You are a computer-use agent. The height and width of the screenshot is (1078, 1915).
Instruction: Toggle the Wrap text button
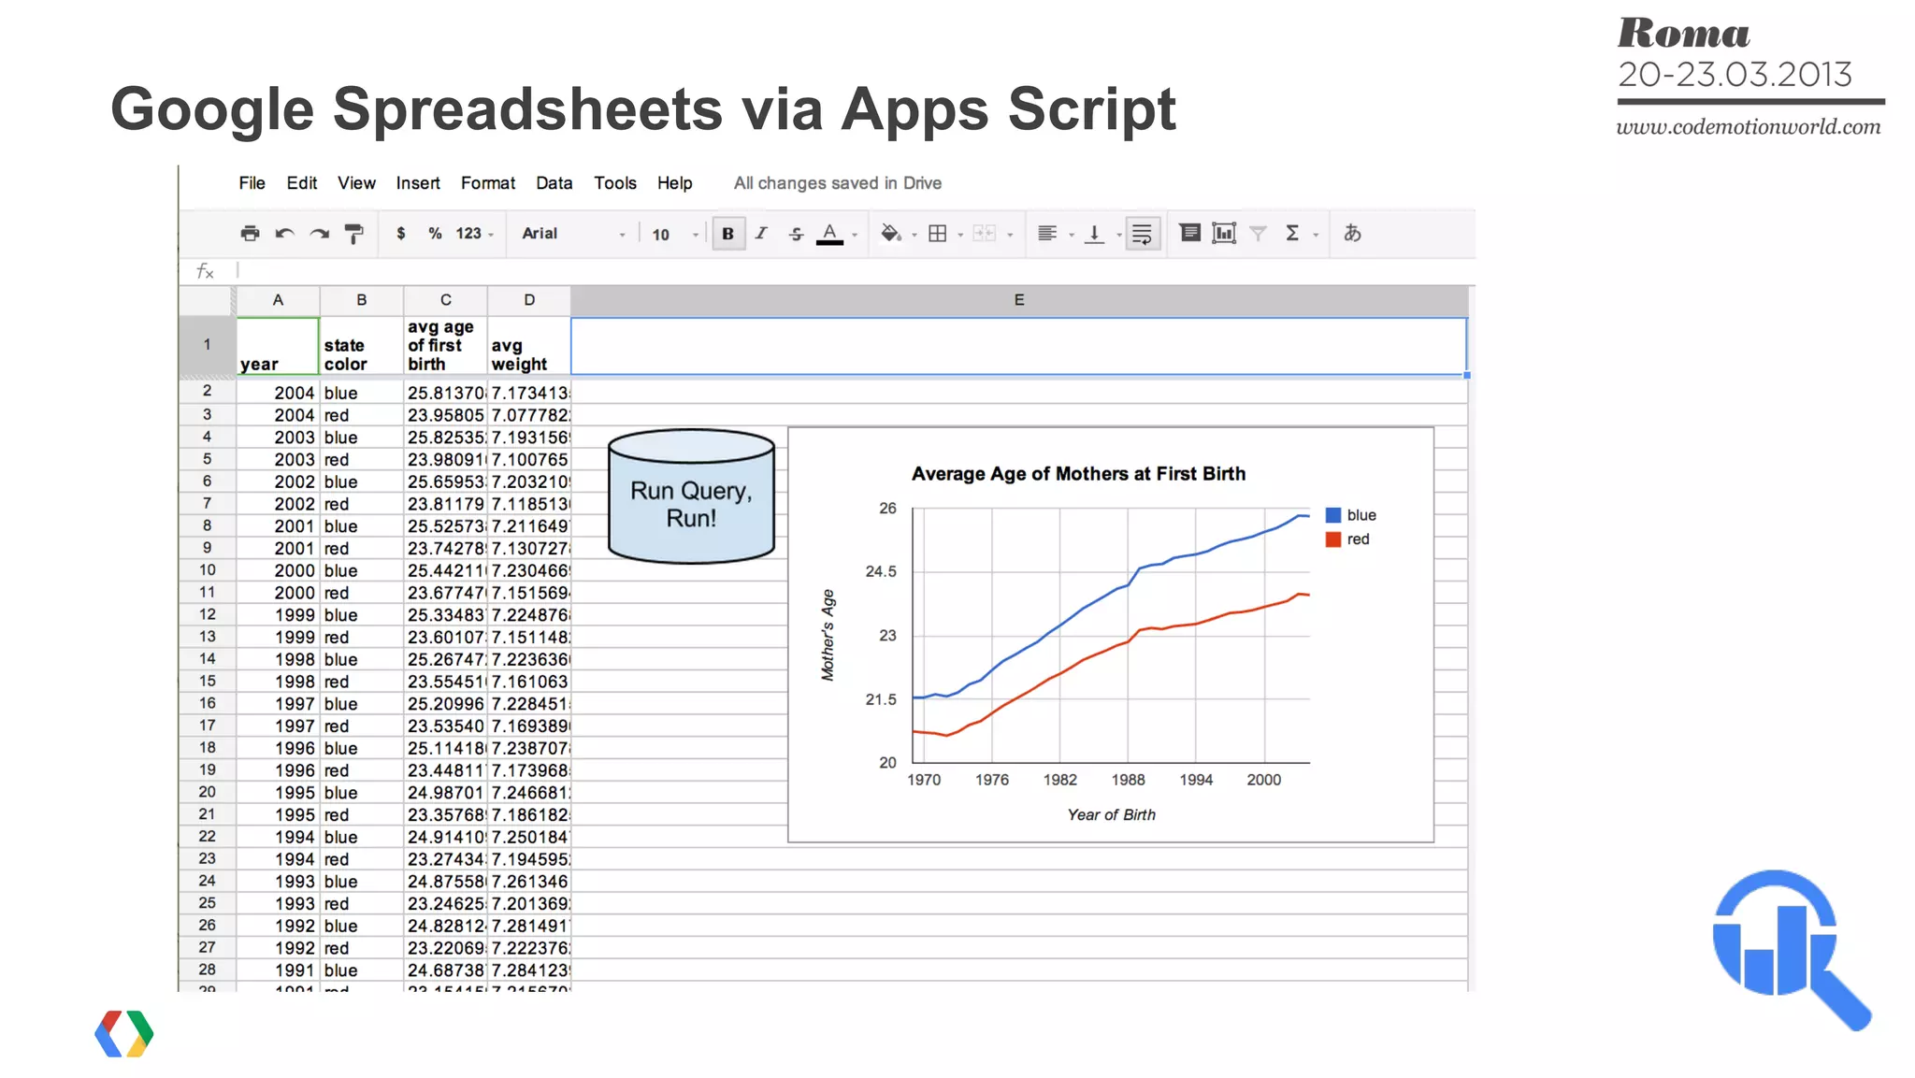tap(1143, 234)
